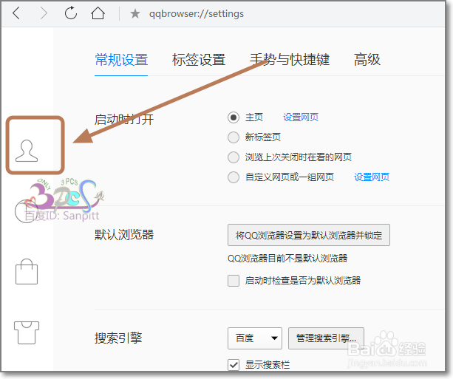Click text QQ浏览器目前不是默认浏览器
Image resolution: width=453 pixels, height=379 pixels.
287,259
